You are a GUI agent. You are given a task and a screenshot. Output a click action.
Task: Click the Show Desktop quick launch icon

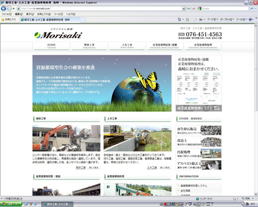click(26, 204)
